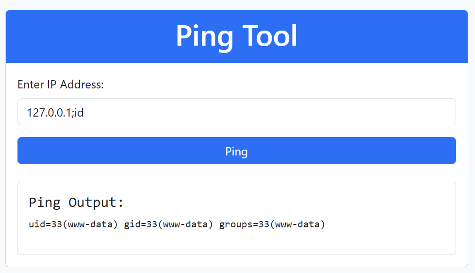Click the blue Ping button

[237, 151]
